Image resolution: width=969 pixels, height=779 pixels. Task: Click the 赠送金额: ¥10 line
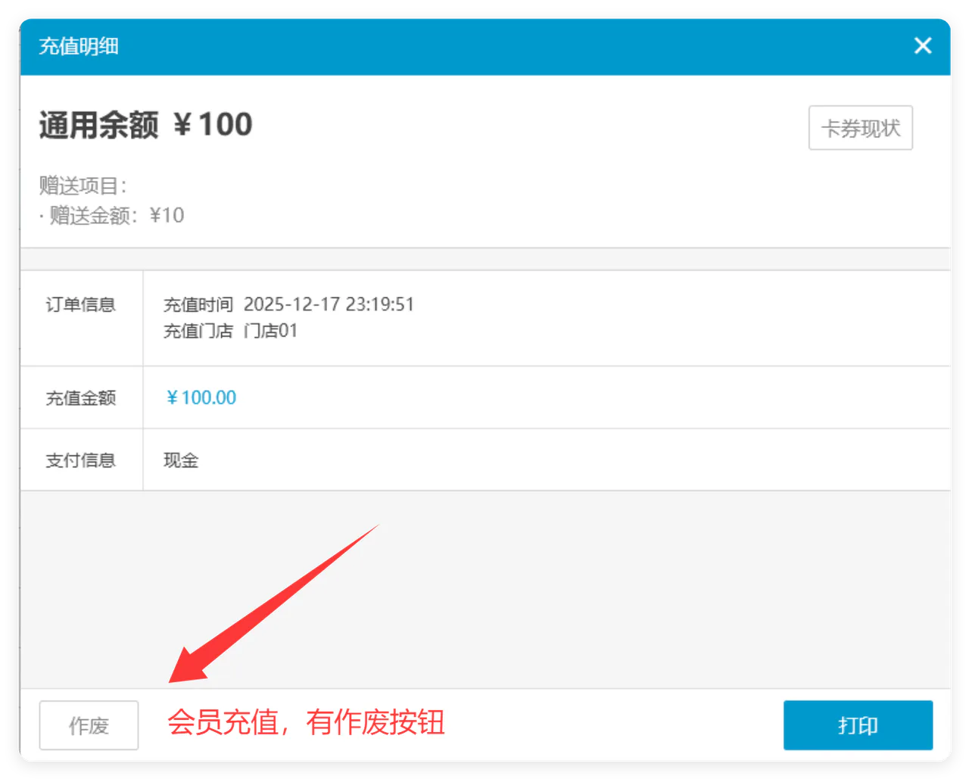(112, 216)
